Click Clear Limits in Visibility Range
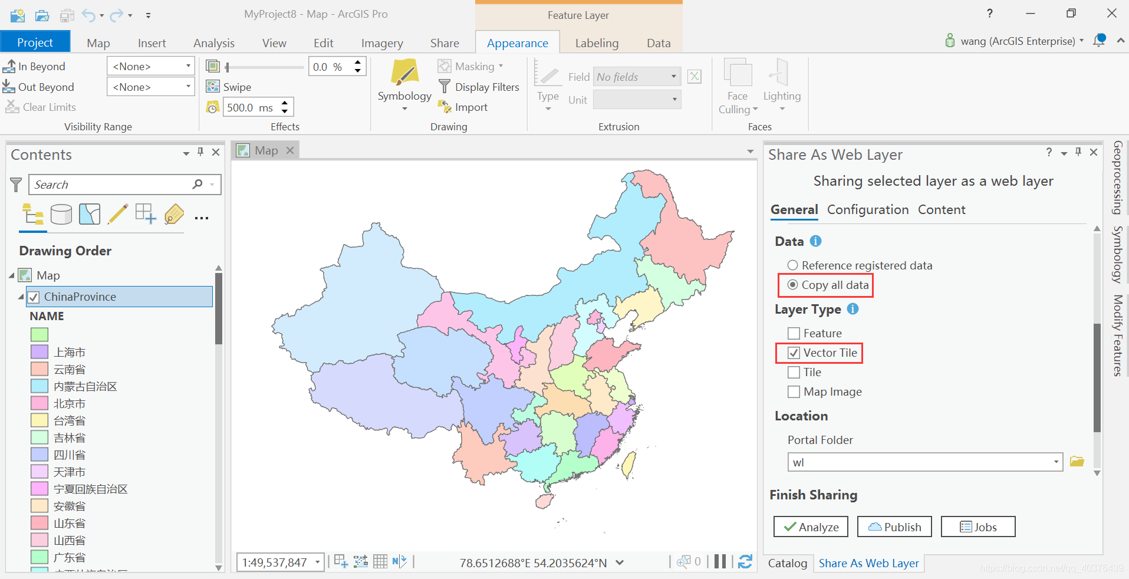This screenshot has height=579, width=1129. click(40, 107)
